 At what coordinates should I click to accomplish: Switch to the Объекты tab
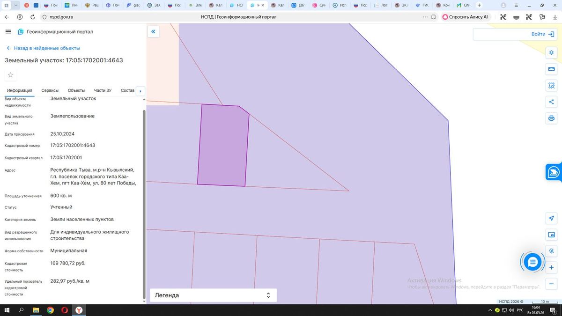76,90
